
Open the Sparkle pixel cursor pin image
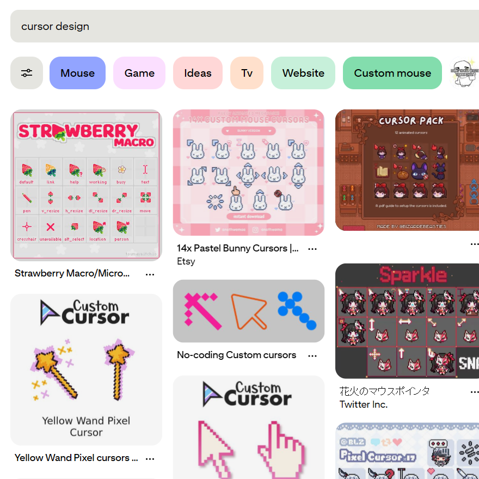(x=407, y=321)
